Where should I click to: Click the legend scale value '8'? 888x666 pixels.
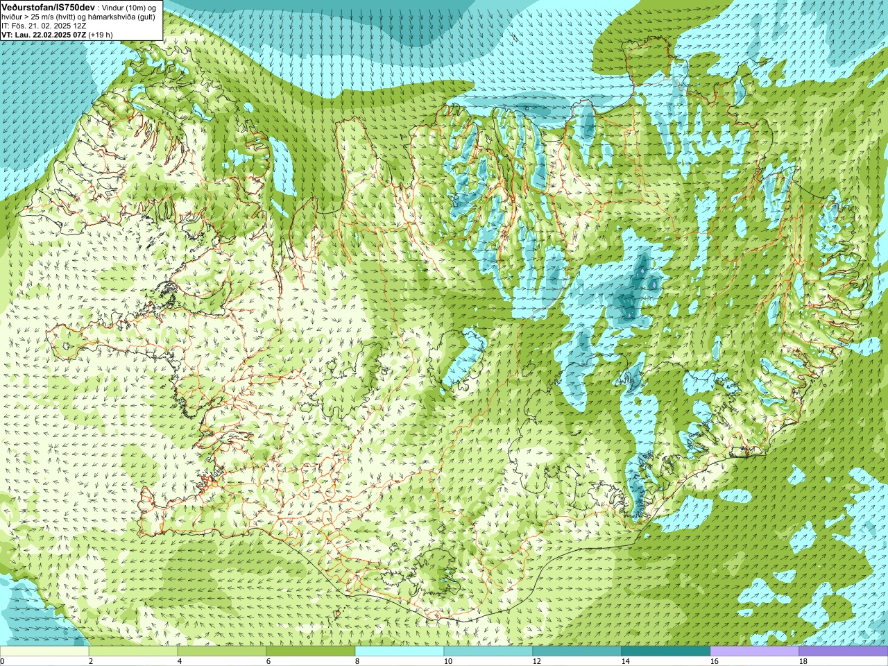pyautogui.click(x=357, y=661)
